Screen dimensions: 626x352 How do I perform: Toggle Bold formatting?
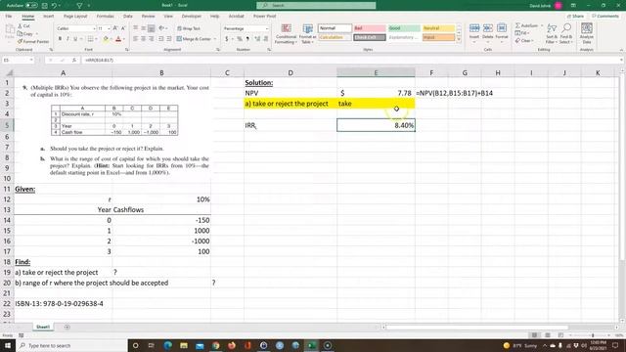pos(60,39)
